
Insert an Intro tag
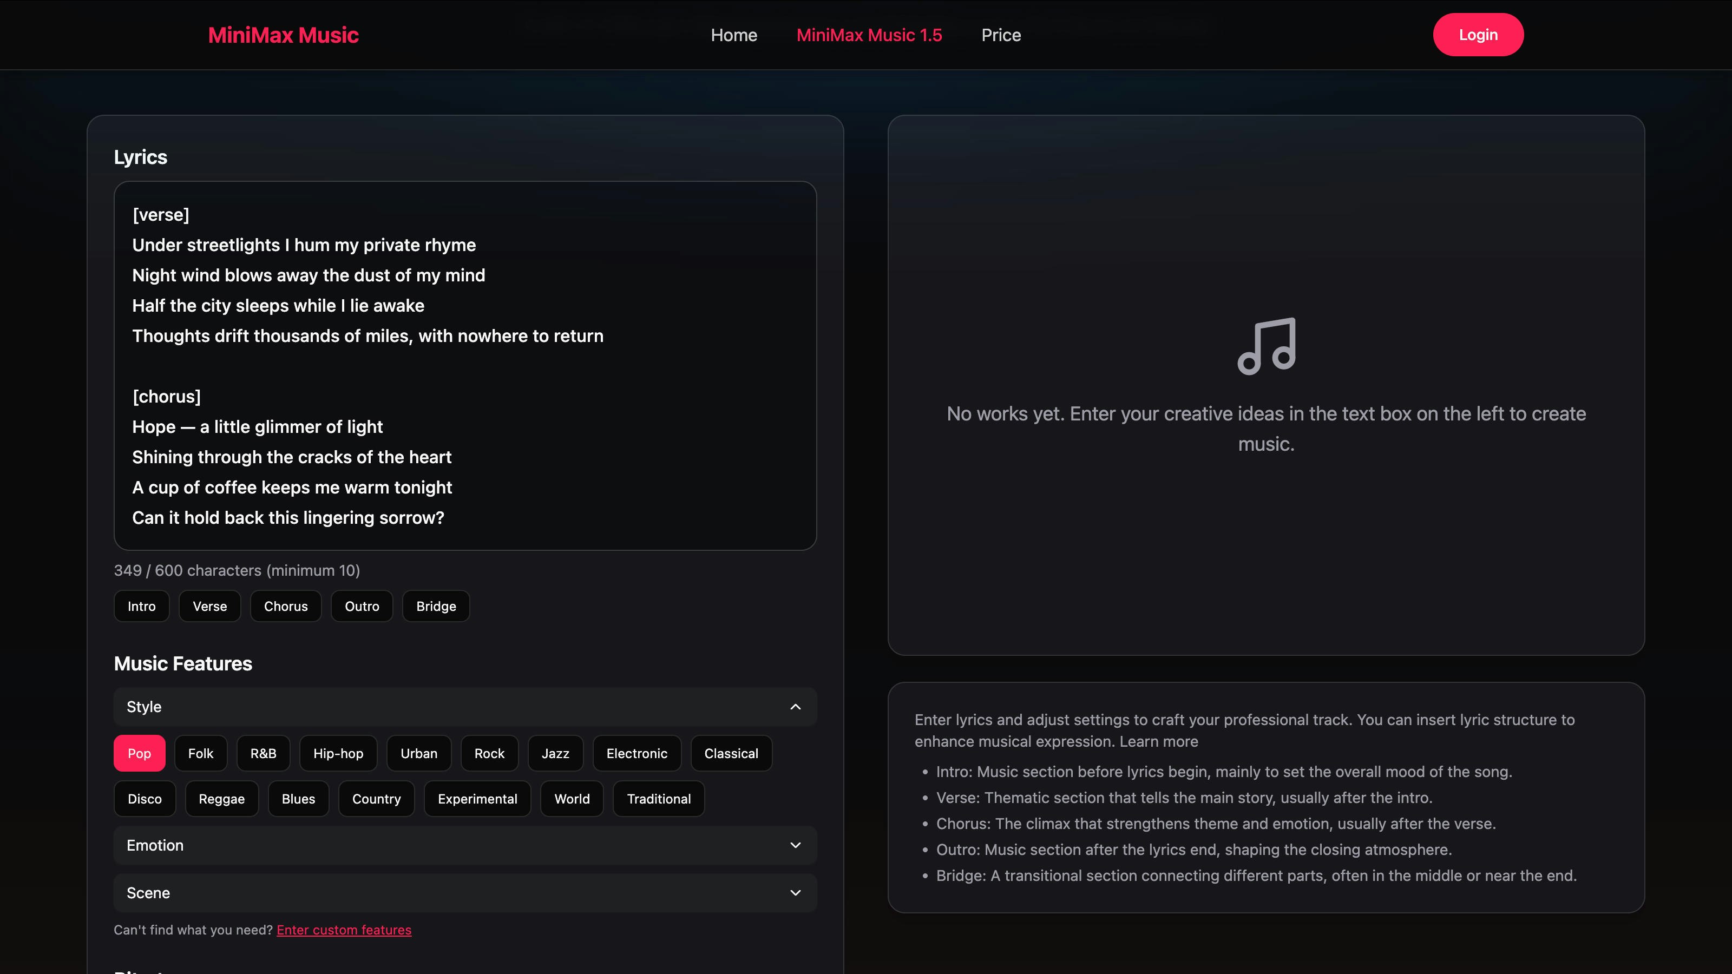tap(141, 606)
